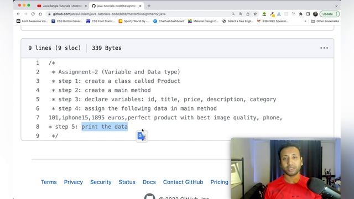Open the Privacy footer link

click(x=74, y=182)
